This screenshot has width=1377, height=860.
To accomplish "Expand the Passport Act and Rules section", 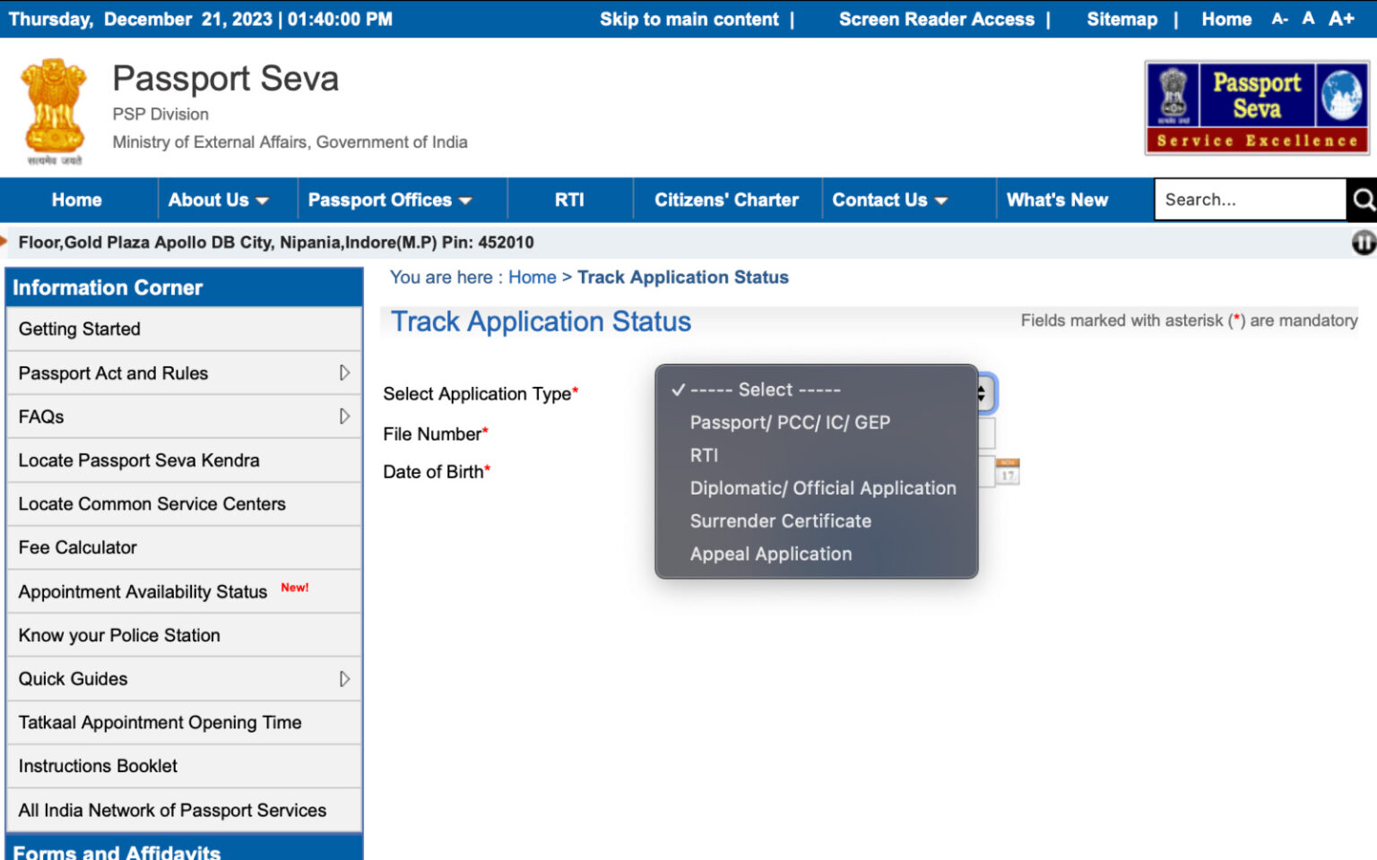I will click(345, 373).
